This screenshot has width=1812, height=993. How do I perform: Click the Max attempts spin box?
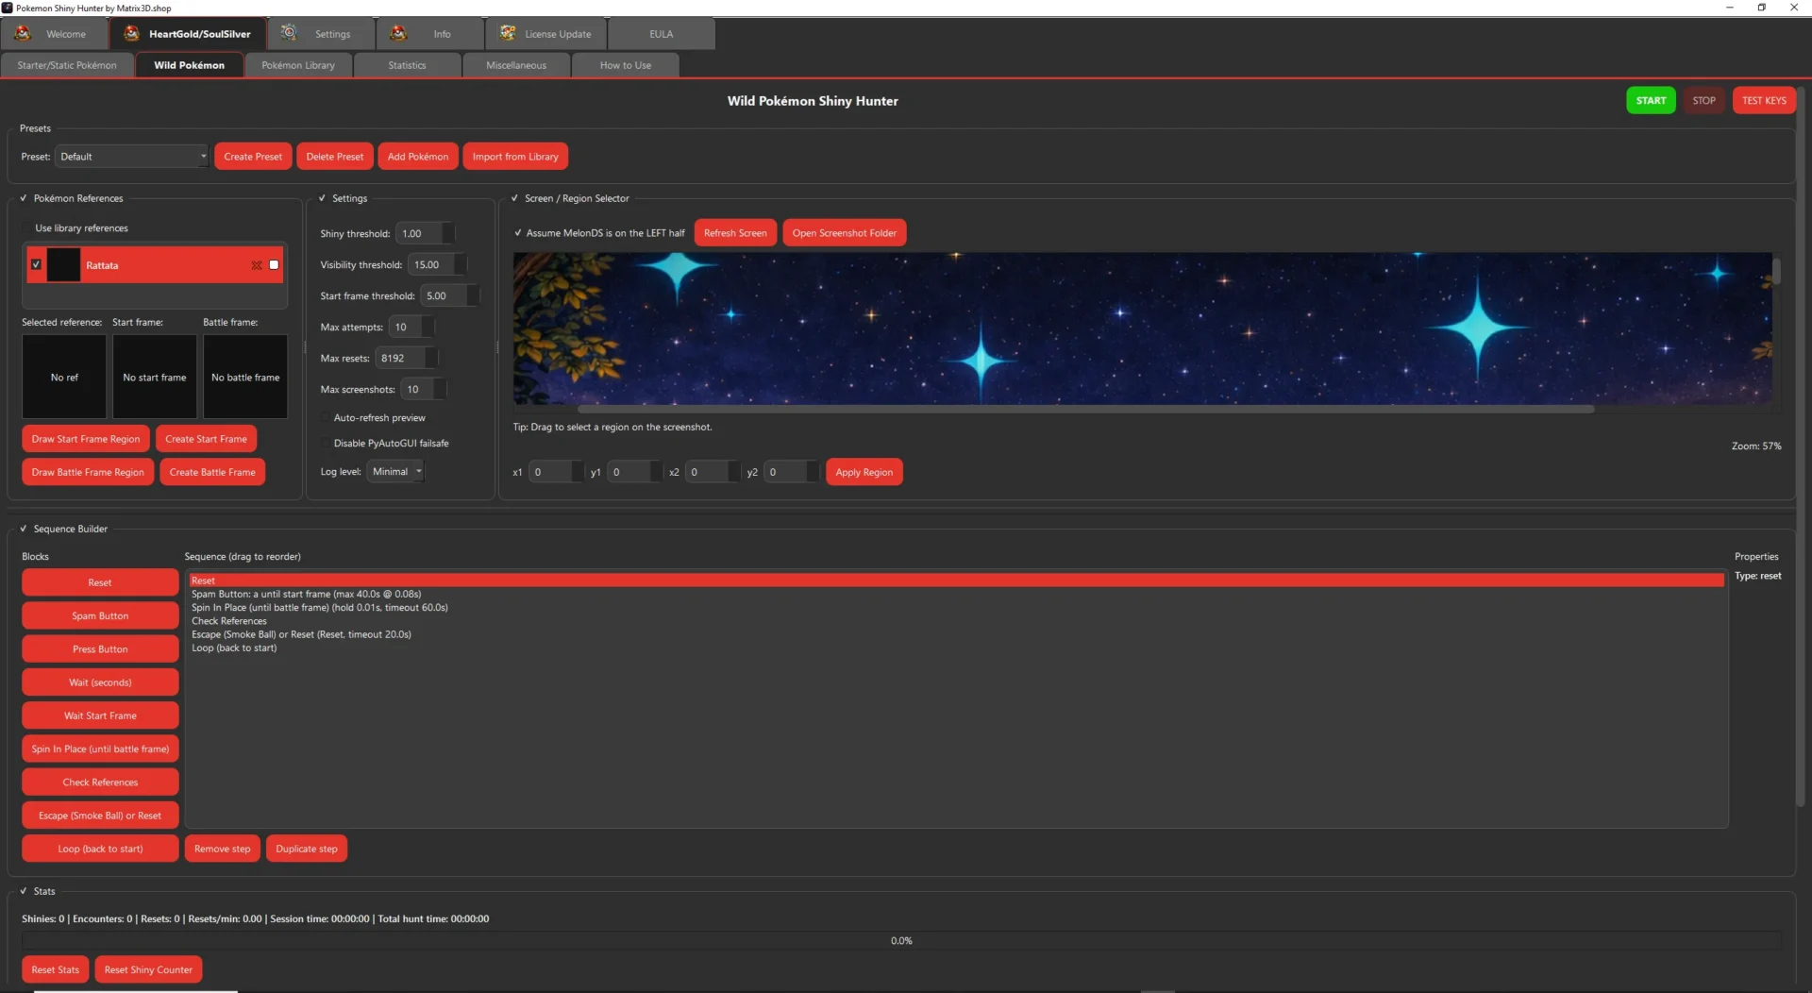tap(411, 328)
